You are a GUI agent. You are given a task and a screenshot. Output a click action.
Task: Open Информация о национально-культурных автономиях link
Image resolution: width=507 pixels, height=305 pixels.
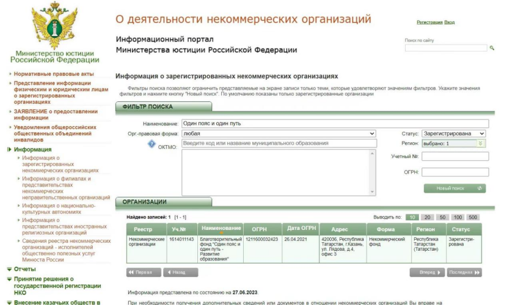coord(59,209)
